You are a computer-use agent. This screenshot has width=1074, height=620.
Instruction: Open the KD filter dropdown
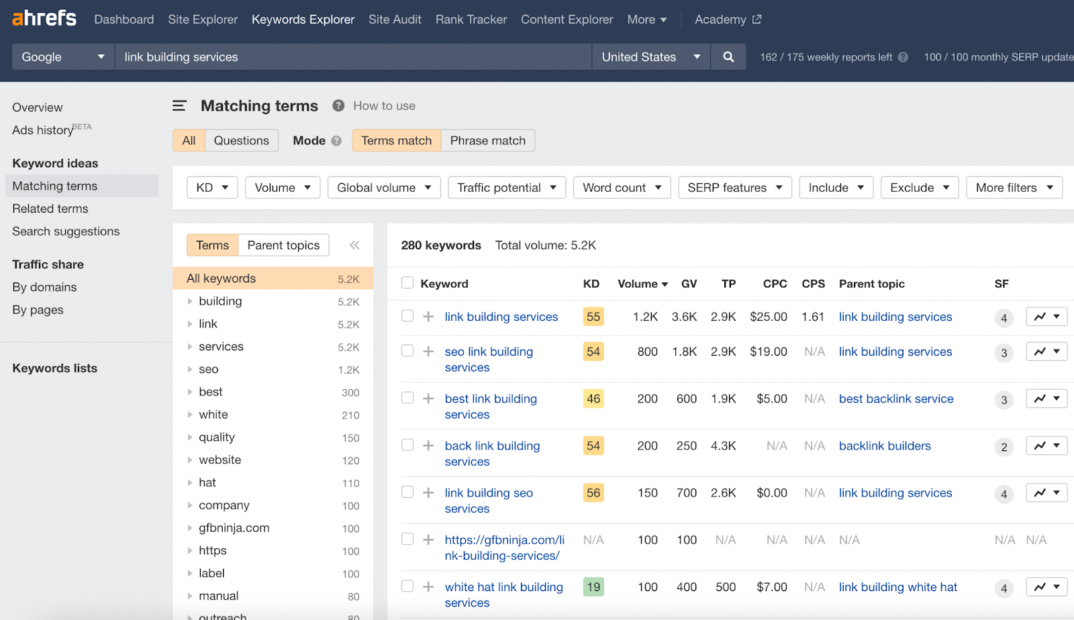click(212, 188)
